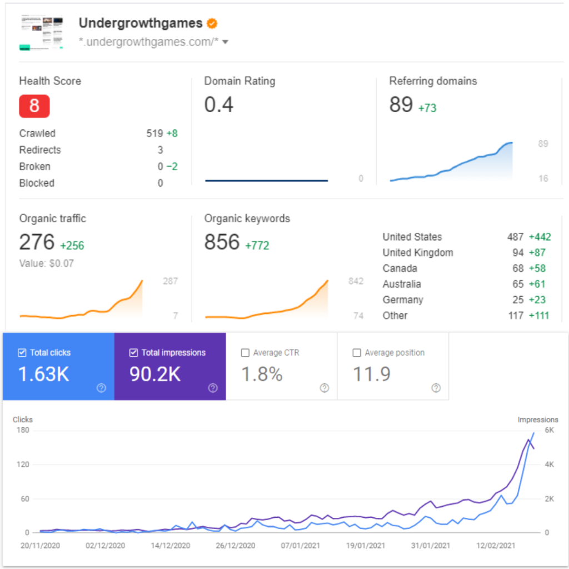
Task: Enable the Average CTR checkbox
Action: [245, 353]
